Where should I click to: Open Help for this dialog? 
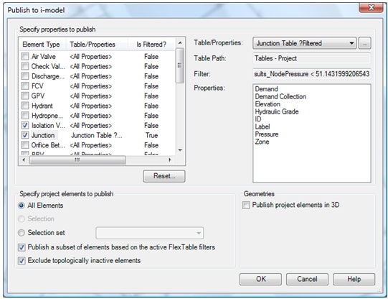[x=354, y=279]
